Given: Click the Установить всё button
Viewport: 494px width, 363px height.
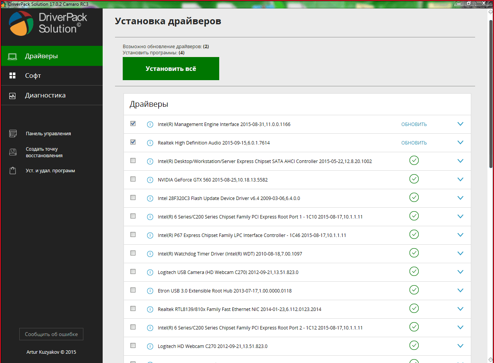Looking at the screenshot, I should point(171,69).
